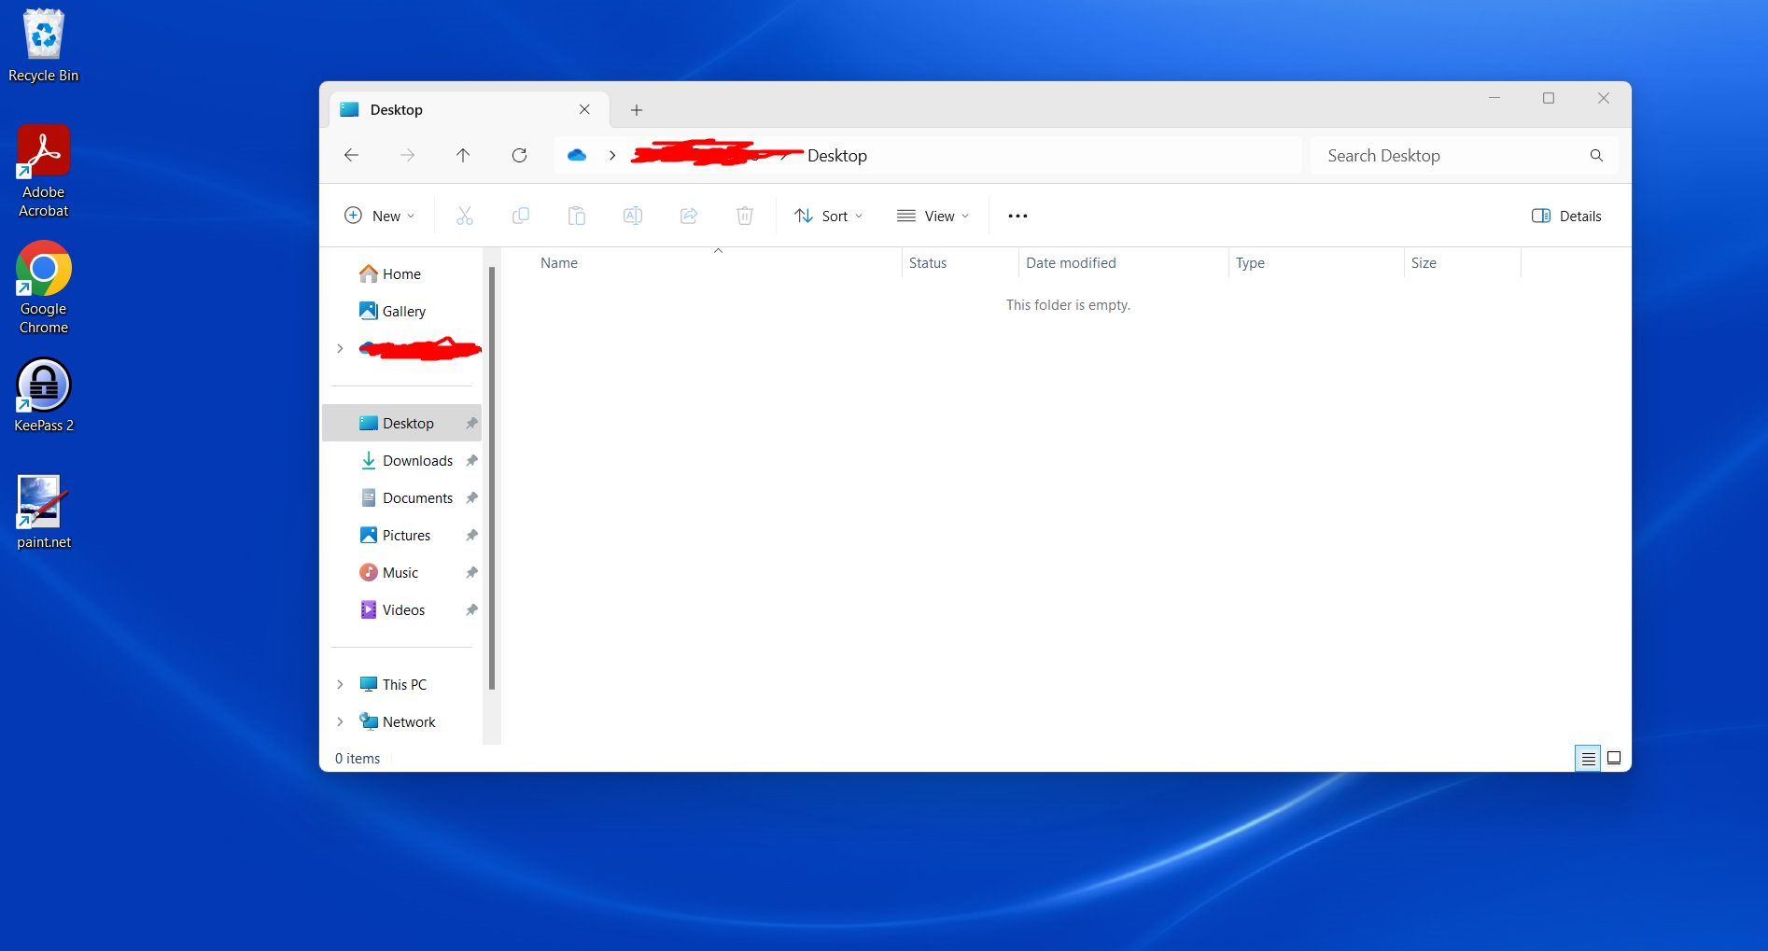The height and width of the screenshot is (951, 1768).
Task: Minimize the File Explorer window
Action: click(x=1494, y=98)
